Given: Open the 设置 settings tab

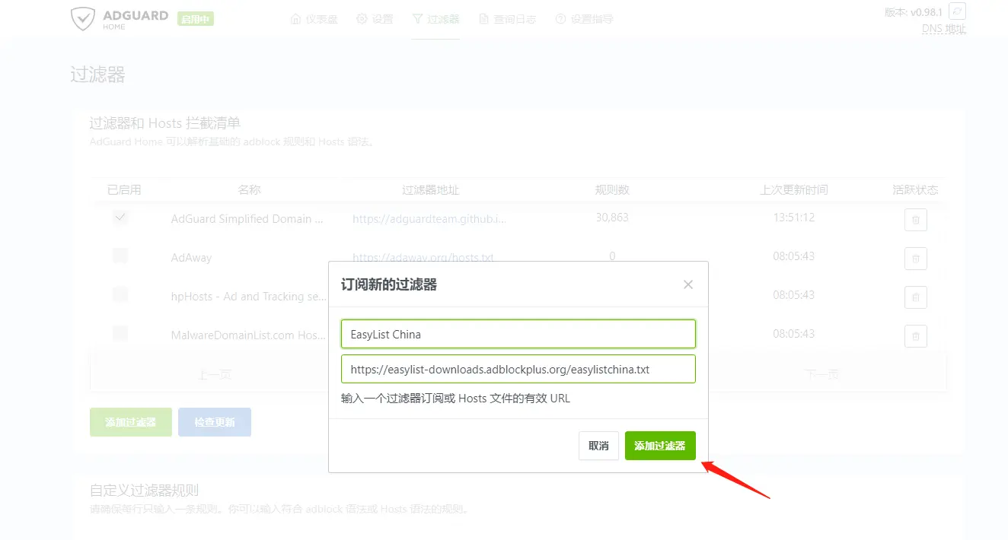Looking at the screenshot, I should (375, 19).
